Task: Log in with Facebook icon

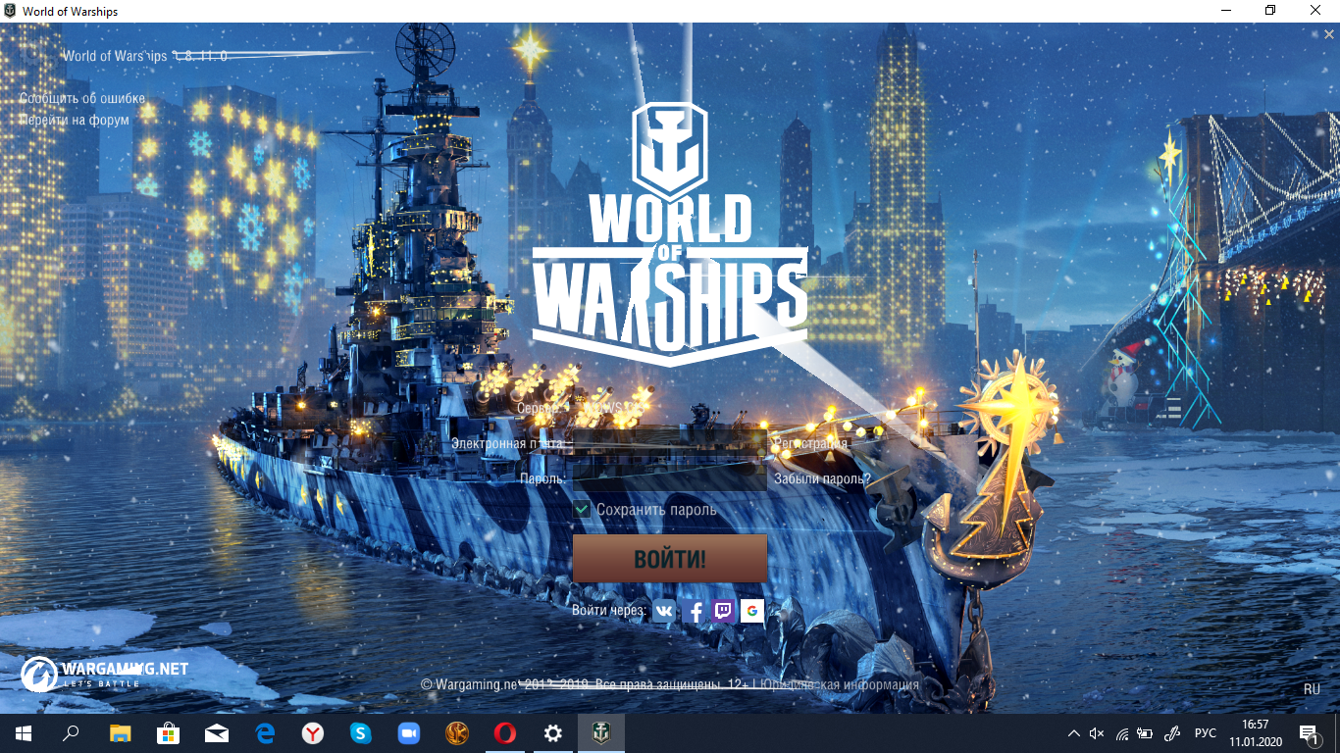Action: [x=695, y=611]
